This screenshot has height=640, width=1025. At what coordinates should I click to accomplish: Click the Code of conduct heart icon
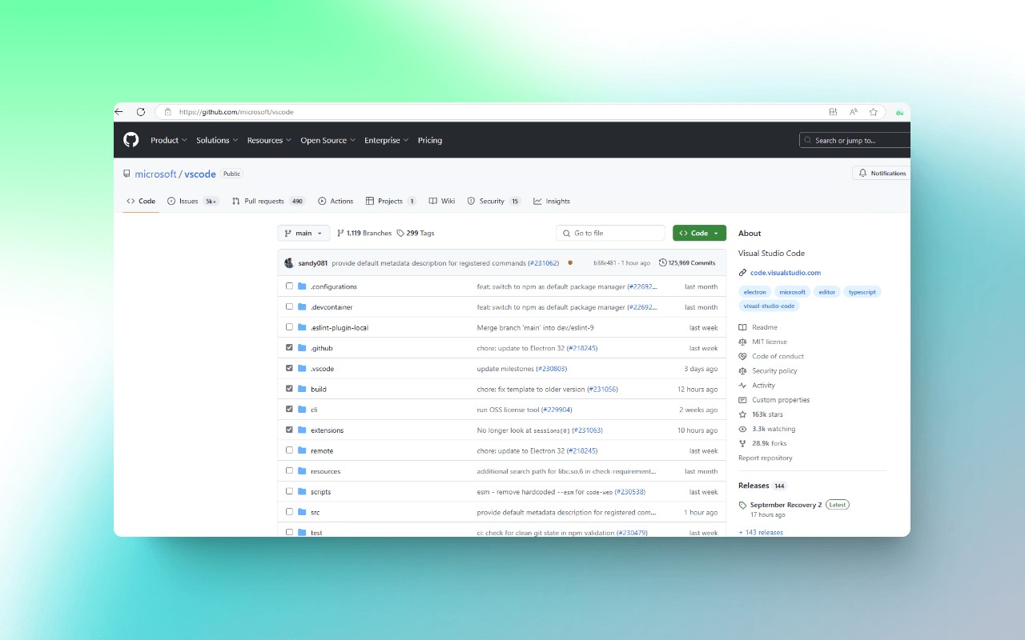pyautogui.click(x=743, y=356)
